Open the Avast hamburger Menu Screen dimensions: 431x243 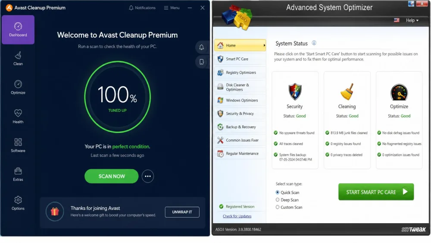point(172,8)
